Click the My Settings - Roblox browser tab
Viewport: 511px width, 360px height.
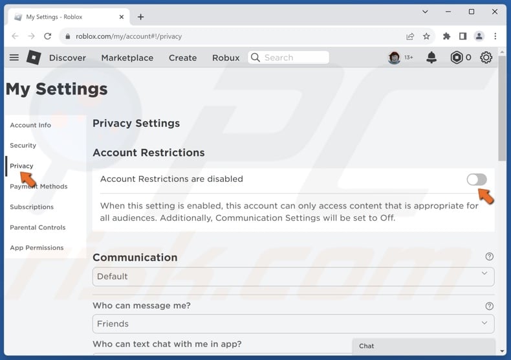[x=69, y=17]
